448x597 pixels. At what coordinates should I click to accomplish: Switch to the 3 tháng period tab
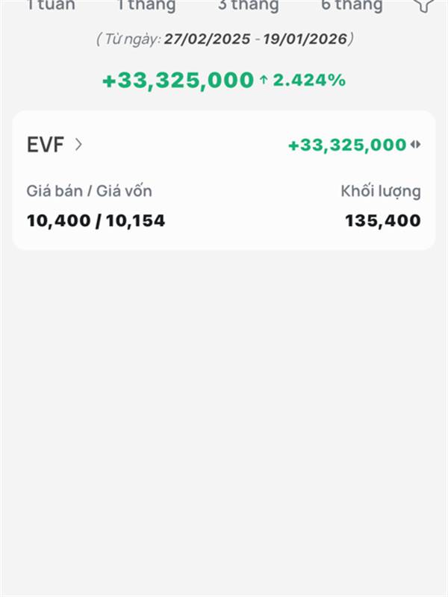click(249, 5)
